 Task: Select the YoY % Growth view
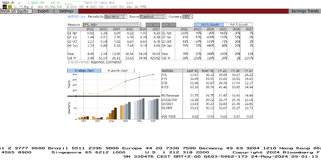coord(209,25)
